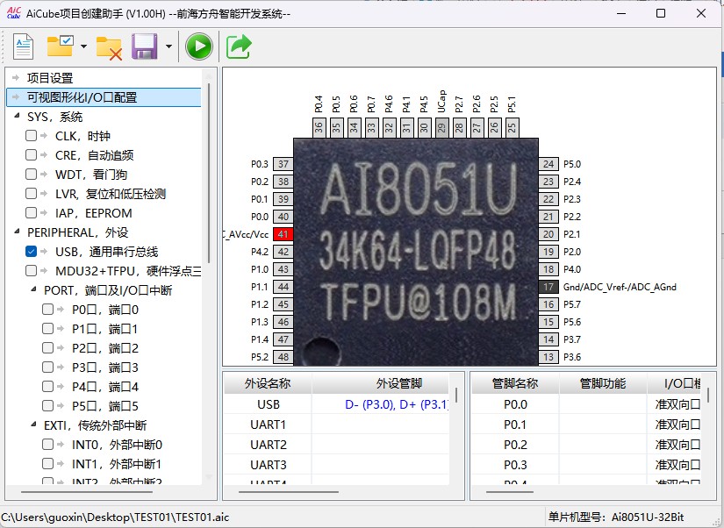724x528 pixels.
Task: Click status bar 单片机型号 Ai8051U-32Bit
Action: [616, 517]
